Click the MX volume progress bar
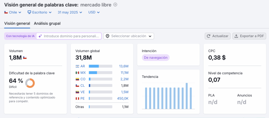269x118 pixels. coord(101,73)
